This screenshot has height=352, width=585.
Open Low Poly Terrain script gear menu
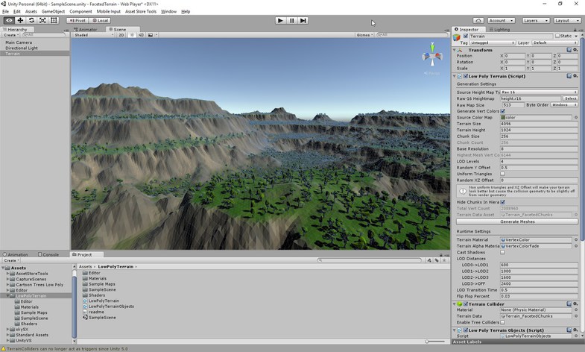point(575,76)
